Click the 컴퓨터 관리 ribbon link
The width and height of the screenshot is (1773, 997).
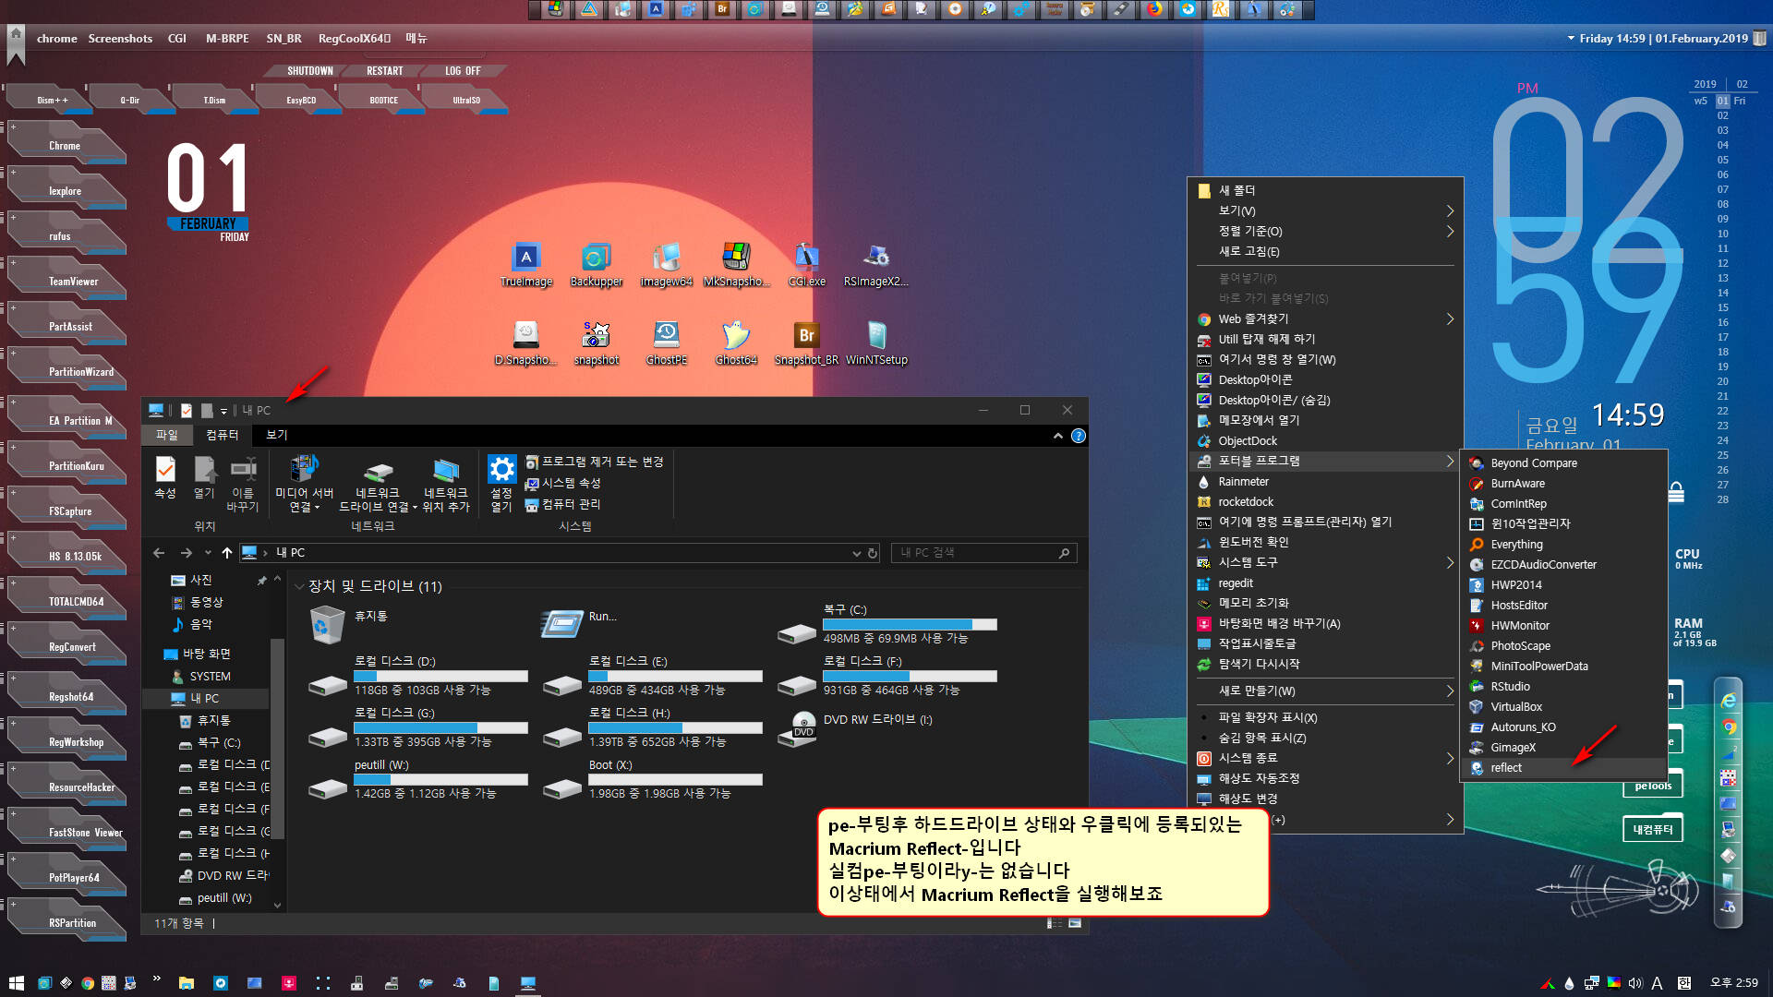point(563,504)
